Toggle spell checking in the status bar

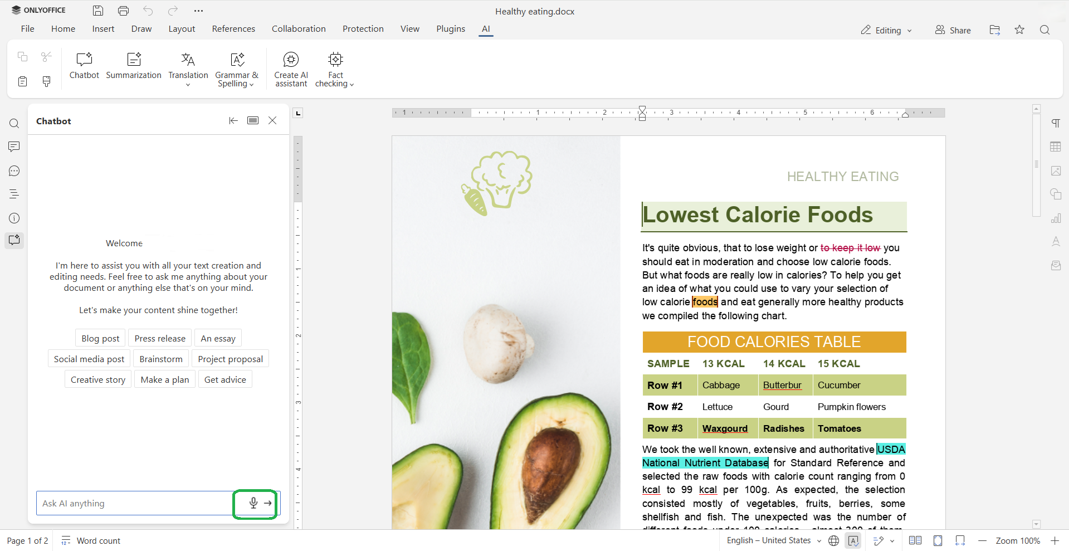[853, 540]
